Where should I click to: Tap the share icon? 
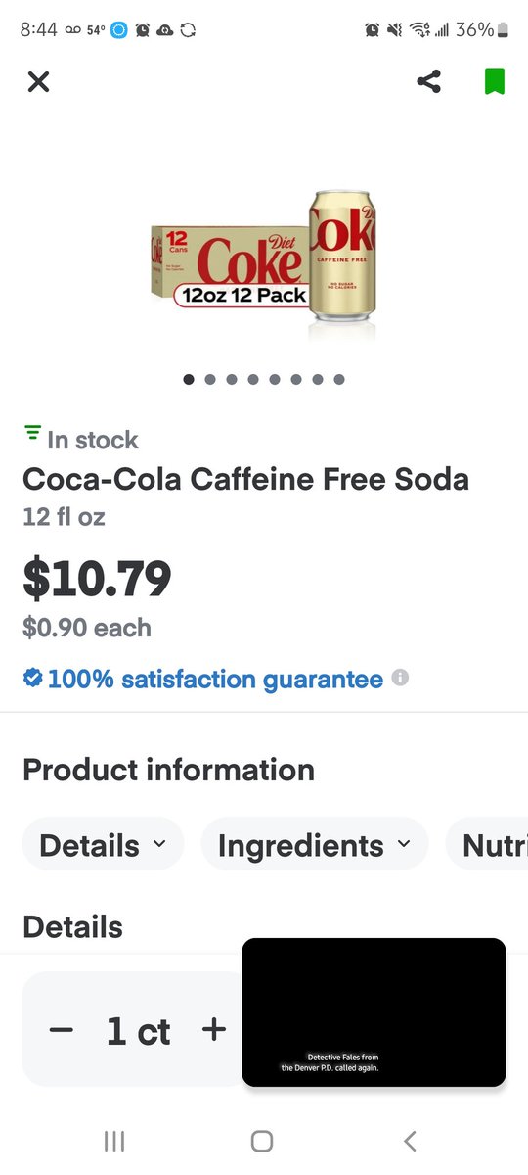[428, 81]
